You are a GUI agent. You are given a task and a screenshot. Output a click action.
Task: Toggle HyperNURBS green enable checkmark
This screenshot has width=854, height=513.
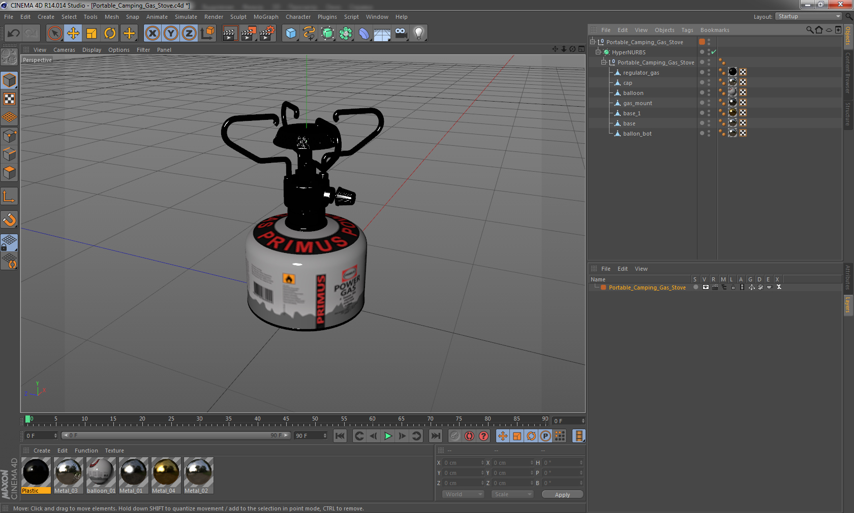[714, 52]
